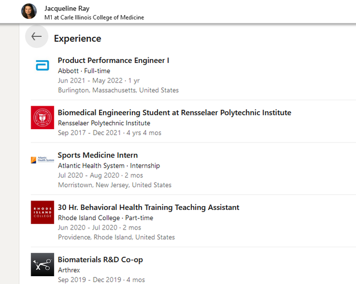This screenshot has height=284, width=356.
Task: Click the Rhode Island College logo
Action: tap(42, 212)
